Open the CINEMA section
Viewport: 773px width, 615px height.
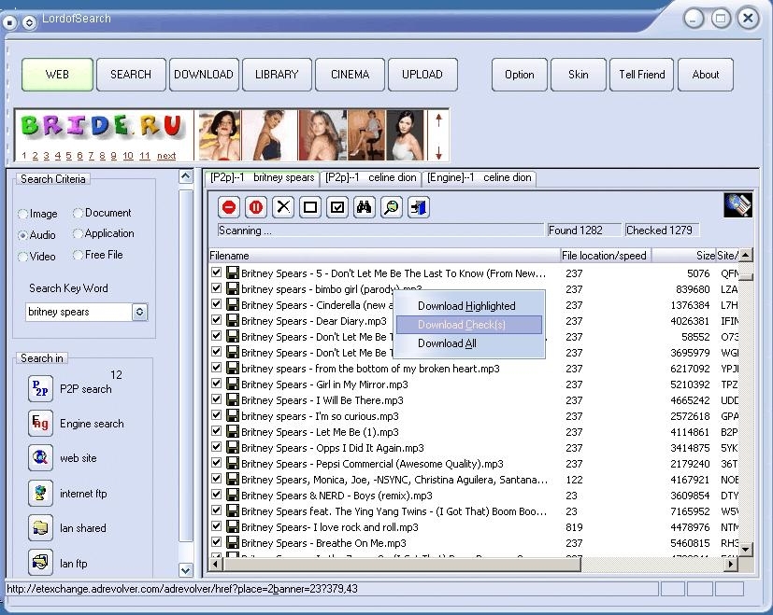point(350,75)
